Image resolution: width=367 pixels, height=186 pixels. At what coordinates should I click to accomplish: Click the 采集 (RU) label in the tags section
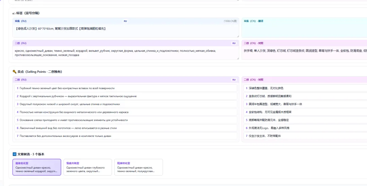[x=21, y=21]
